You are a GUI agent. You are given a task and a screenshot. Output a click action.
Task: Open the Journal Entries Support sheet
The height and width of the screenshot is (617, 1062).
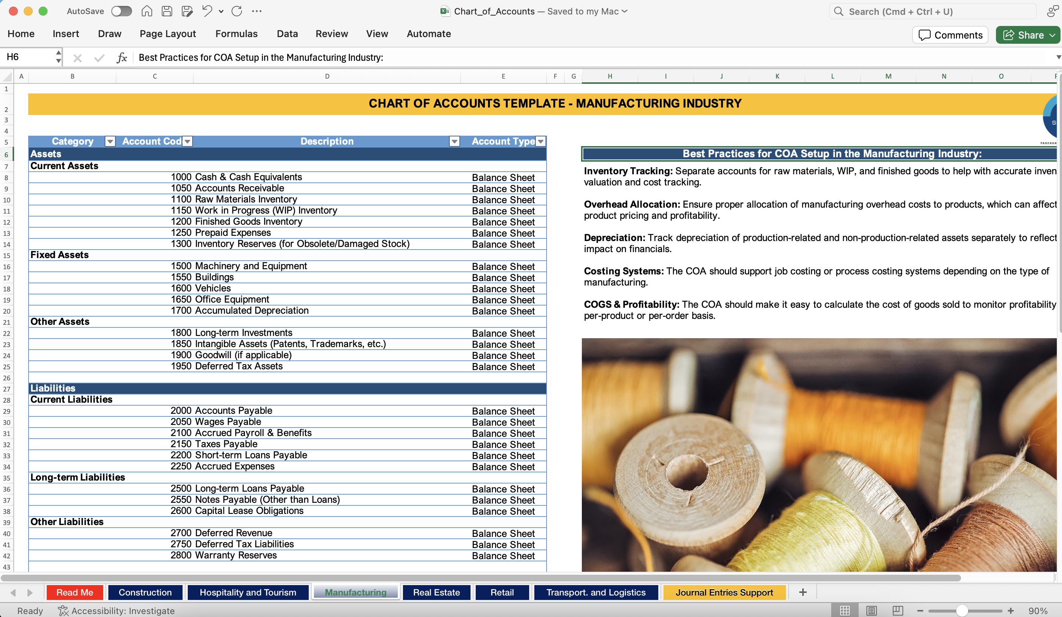[724, 592]
